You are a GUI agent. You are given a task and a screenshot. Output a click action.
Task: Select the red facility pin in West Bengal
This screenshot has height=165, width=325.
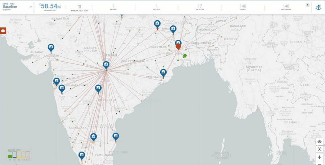point(178,47)
